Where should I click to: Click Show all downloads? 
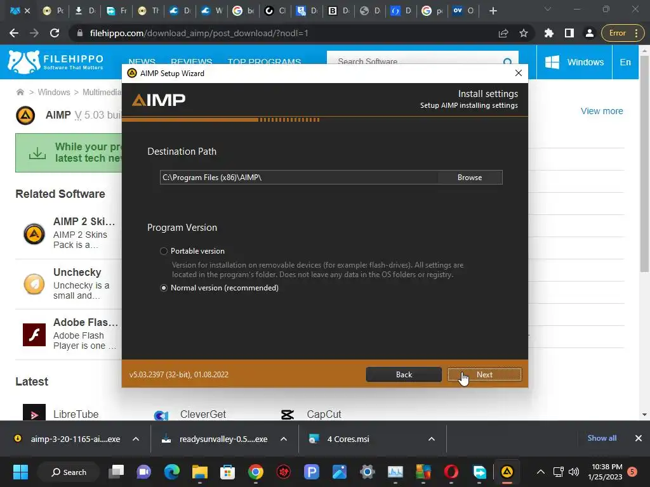click(x=602, y=438)
